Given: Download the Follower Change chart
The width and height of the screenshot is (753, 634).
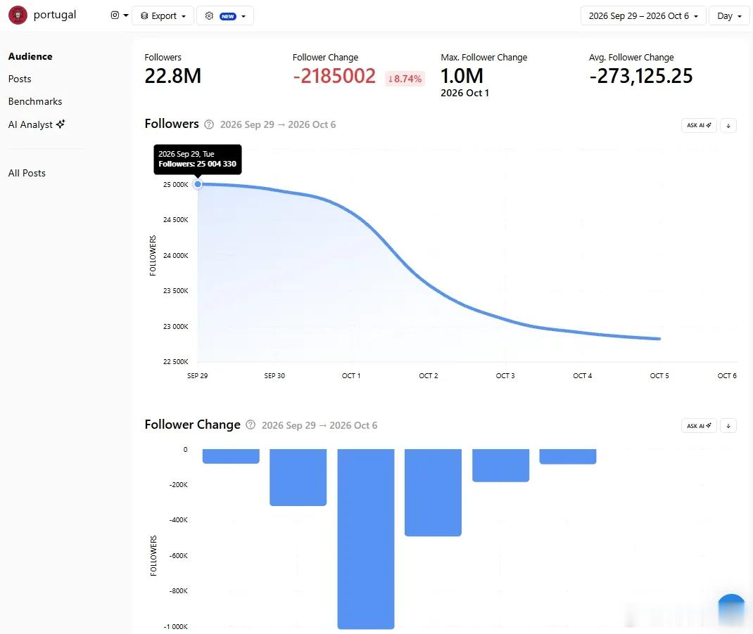Looking at the screenshot, I should [728, 426].
